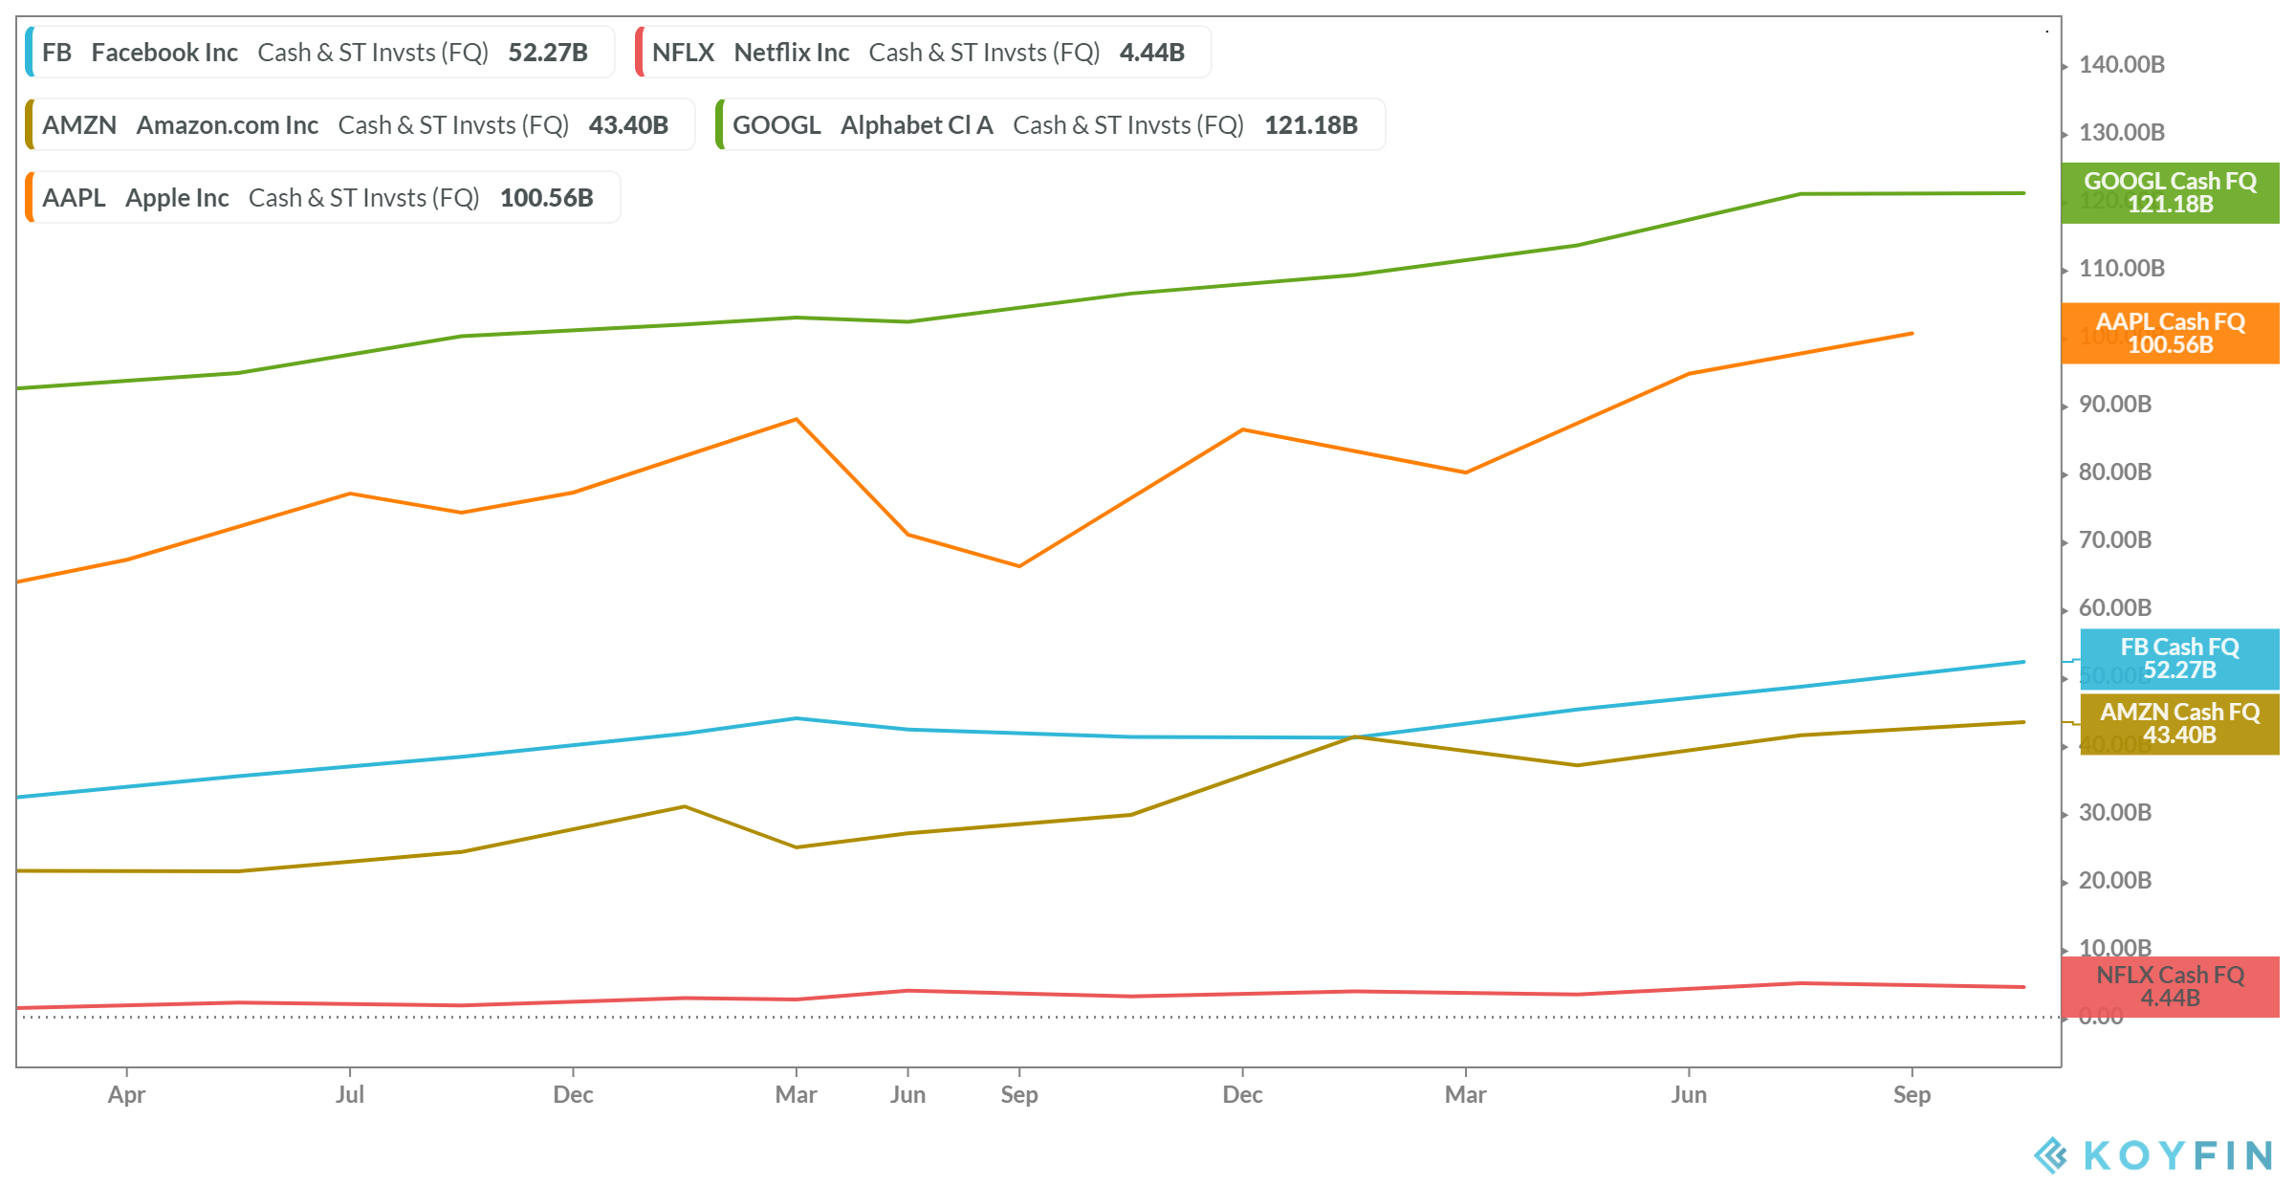Click the Koyfin logo
The image size is (2295, 1186).
coord(2153,1155)
